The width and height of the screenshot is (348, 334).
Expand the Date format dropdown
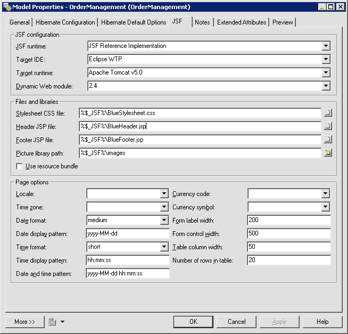pyautogui.click(x=164, y=220)
